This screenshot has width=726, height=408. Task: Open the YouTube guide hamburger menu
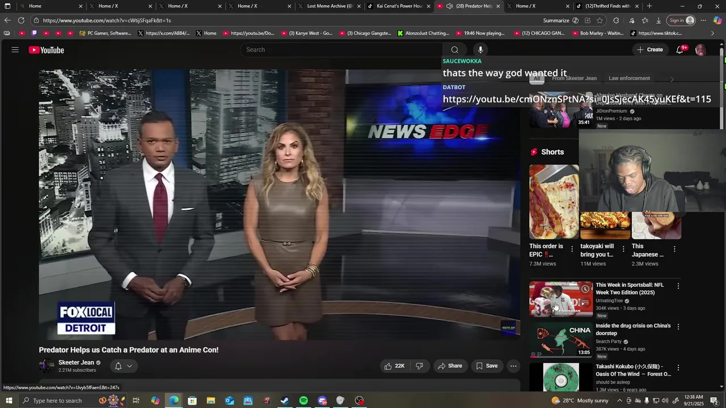[x=15, y=50]
